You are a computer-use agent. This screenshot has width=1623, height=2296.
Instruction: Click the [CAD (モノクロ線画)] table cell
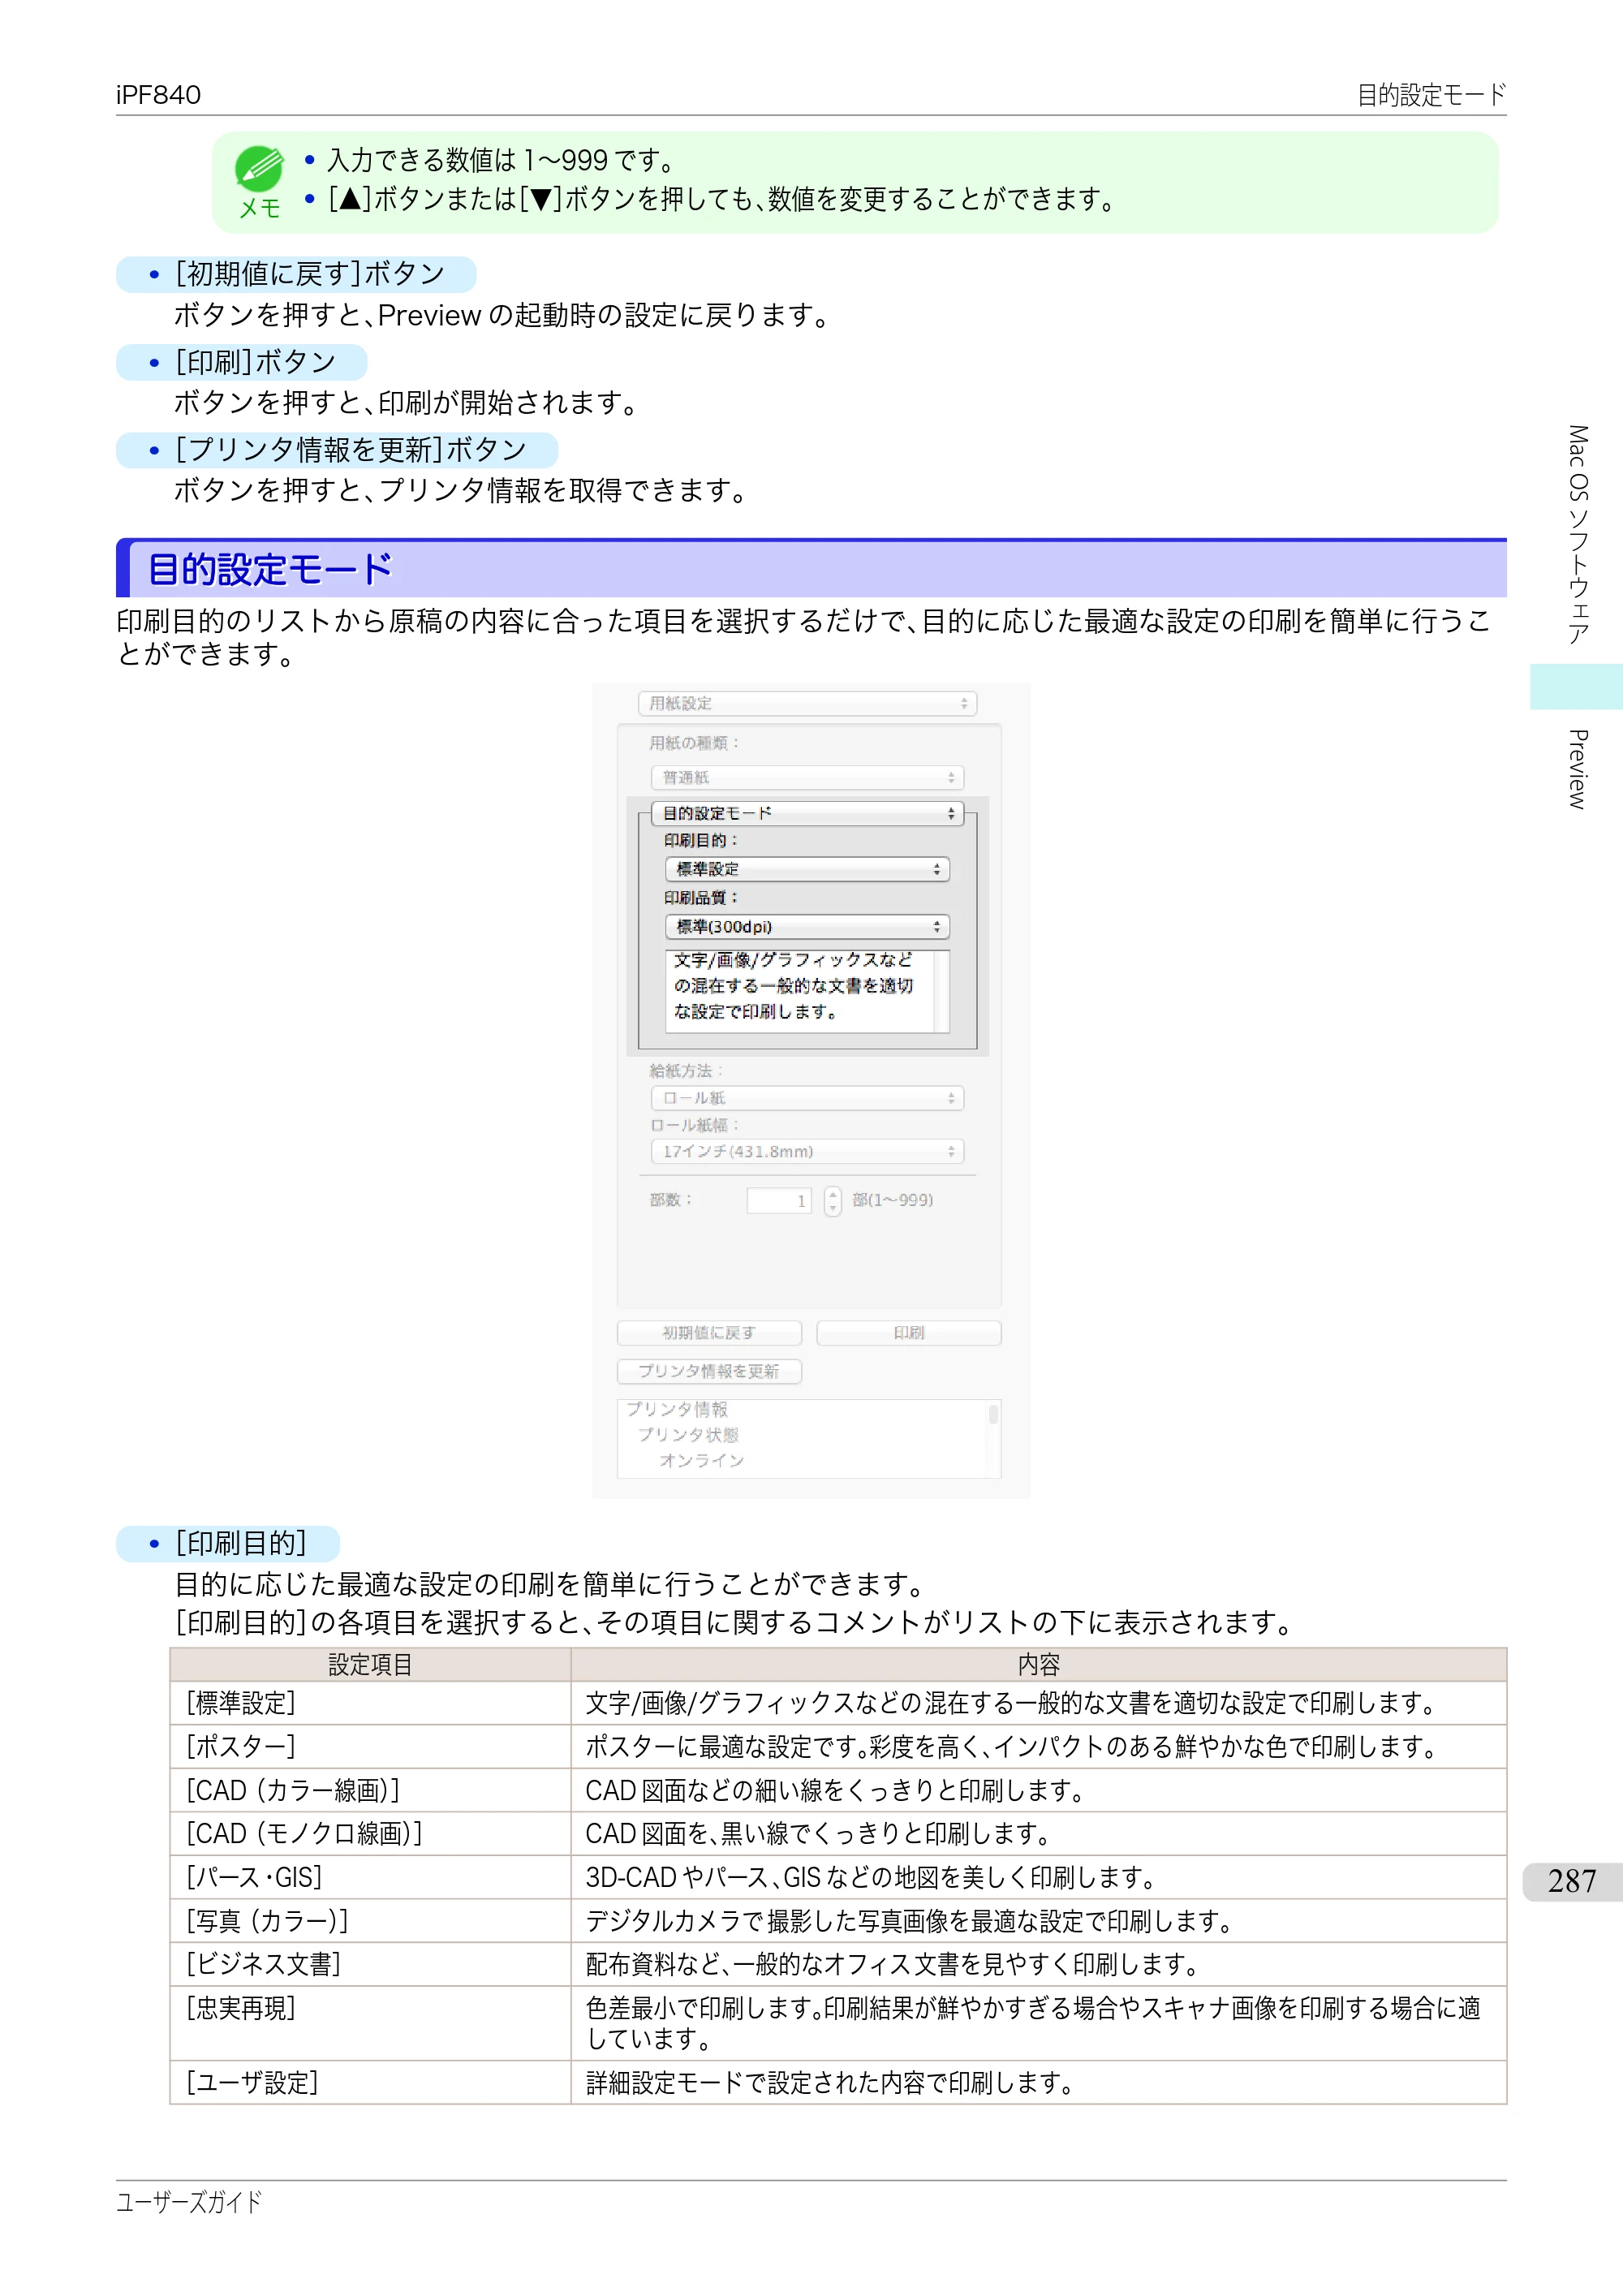(370, 1834)
